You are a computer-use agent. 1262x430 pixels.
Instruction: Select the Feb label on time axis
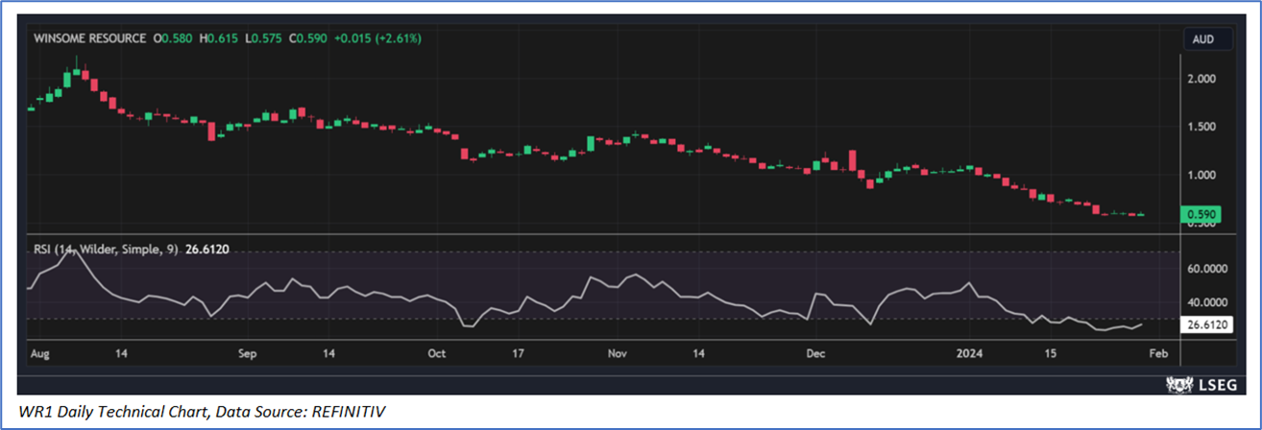tap(1159, 354)
